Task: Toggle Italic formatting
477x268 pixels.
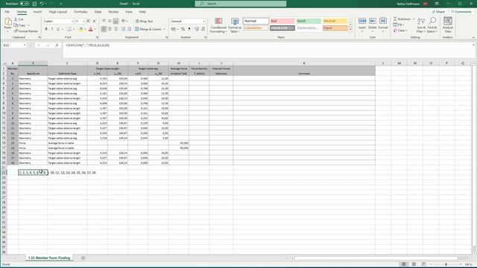Action: [52, 29]
